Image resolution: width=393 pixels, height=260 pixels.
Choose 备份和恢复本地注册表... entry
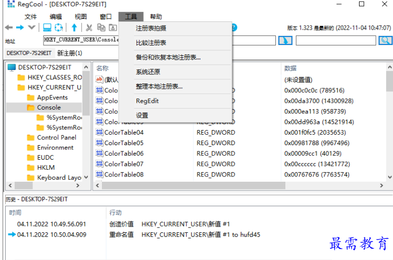(x=176, y=57)
